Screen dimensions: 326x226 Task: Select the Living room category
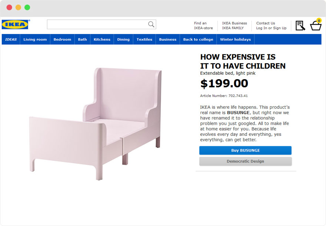(35, 39)
